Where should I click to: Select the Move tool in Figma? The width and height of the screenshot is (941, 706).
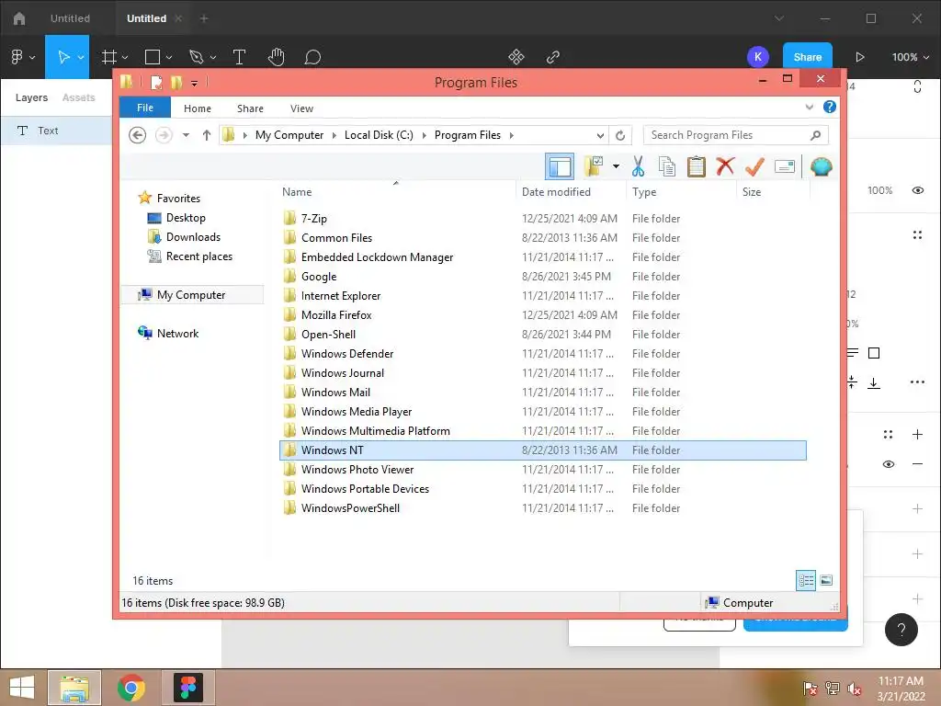tap(63, 57)
